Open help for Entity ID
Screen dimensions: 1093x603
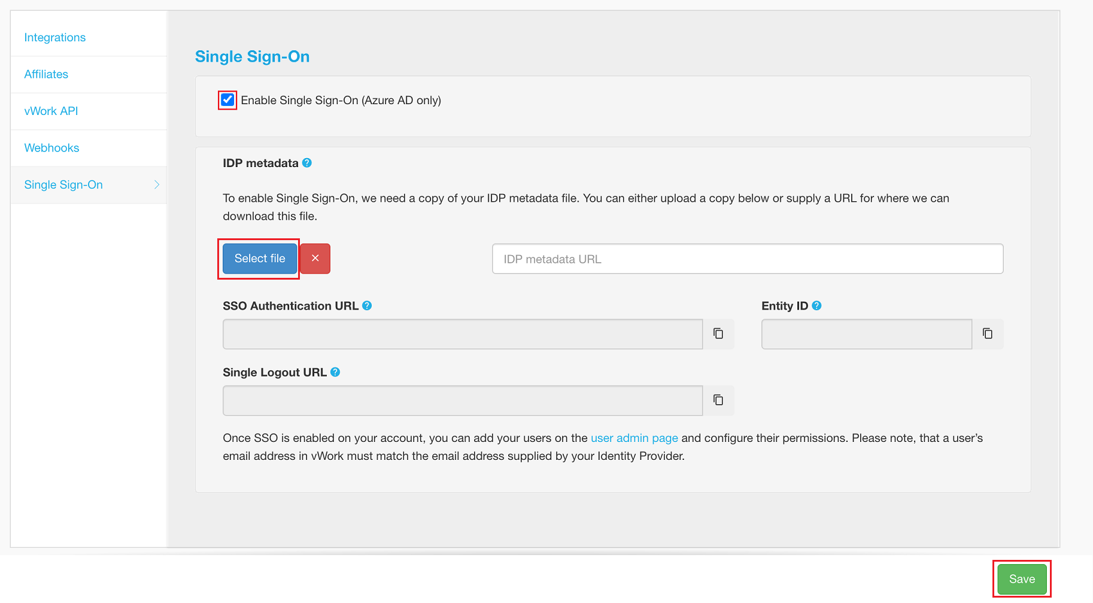pos(816,305)
